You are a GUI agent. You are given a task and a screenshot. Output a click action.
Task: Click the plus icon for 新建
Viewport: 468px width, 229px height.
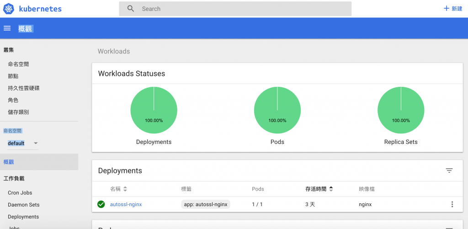click(x=447, y=8)
